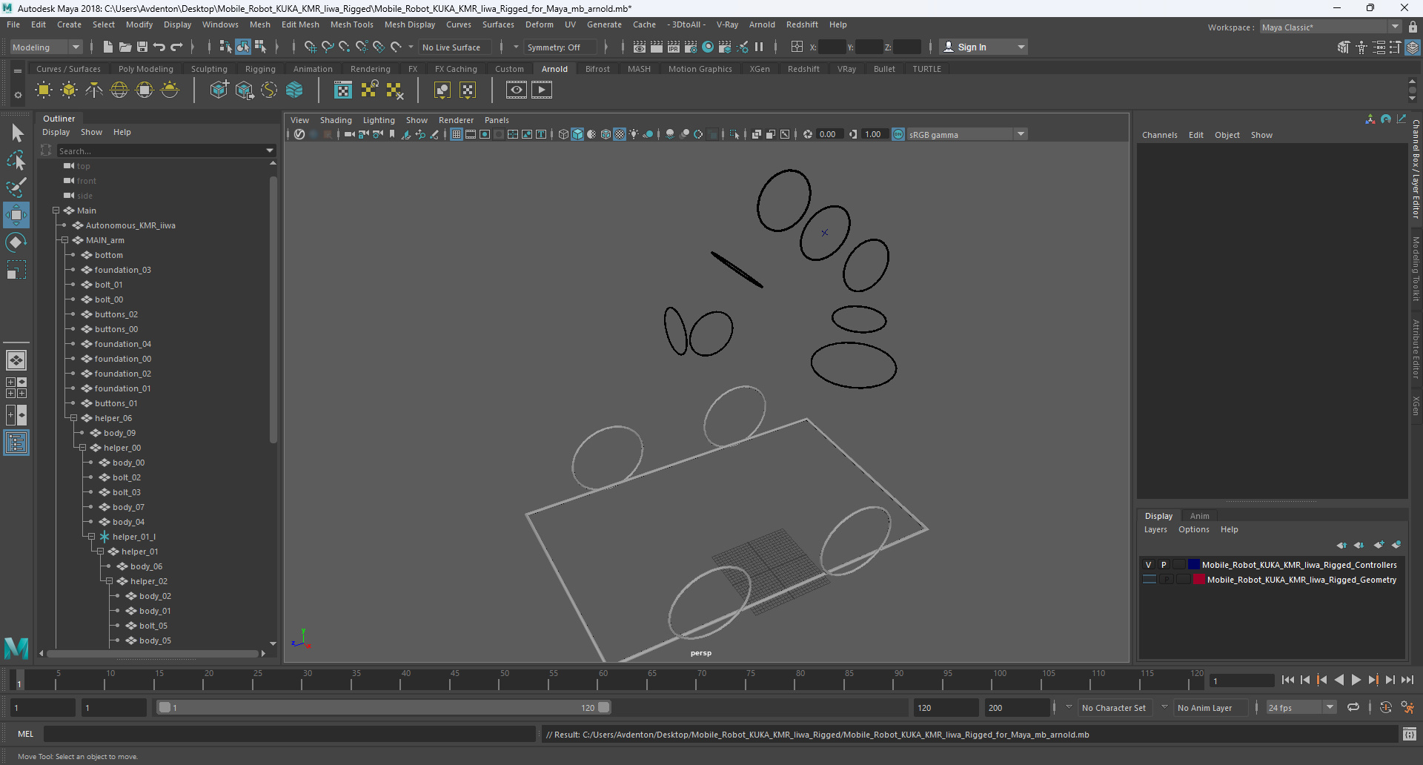Redo action with arrow icon
Screen dimensions: 1423x765
tap(176, 47)
